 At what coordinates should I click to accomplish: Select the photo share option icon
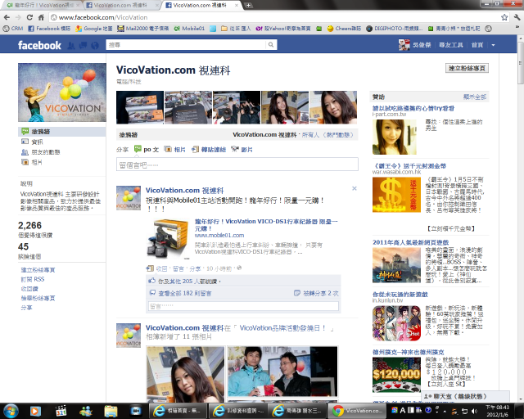point(168,149)
